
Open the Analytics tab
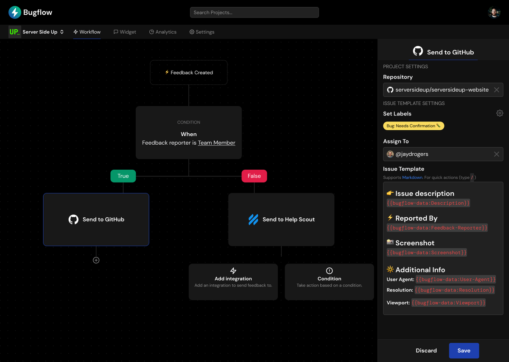(162, 32)
